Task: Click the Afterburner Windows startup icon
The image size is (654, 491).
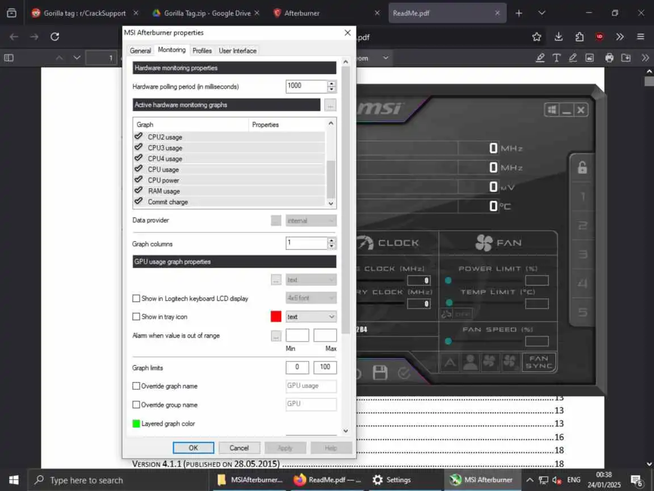Action: (x=552, y=110)
